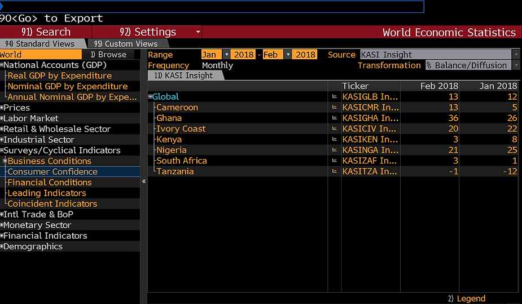Click chart icon in the Kenya row
This screenshot has width=522, height=304.
click(x=335, y=139)
